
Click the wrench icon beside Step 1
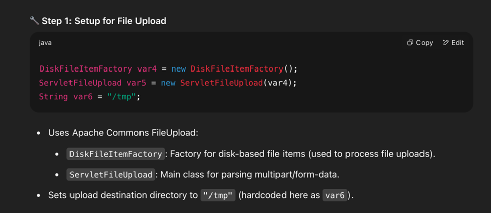[x=34, y=21]
